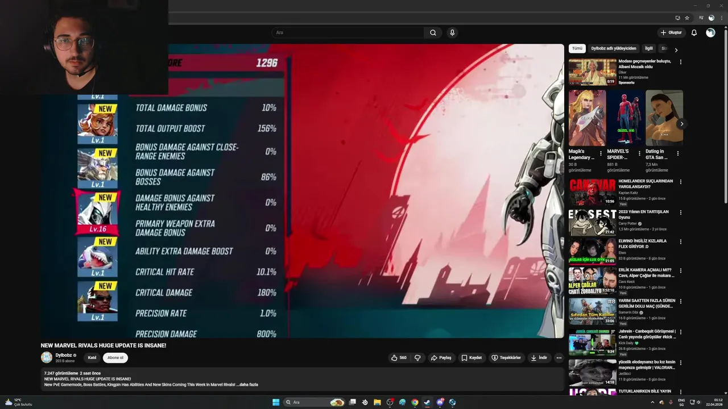Open 2023 Yılının EN TARTIŞILAN Oyunu thumbnail
Screen dimensions: 728x409
(x=592, y=222)
